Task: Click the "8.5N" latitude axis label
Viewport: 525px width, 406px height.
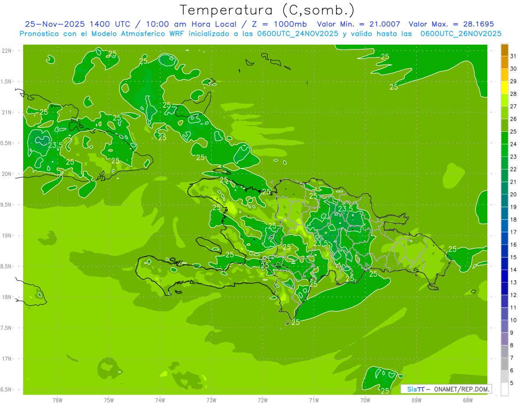Action: click(7, 266)
